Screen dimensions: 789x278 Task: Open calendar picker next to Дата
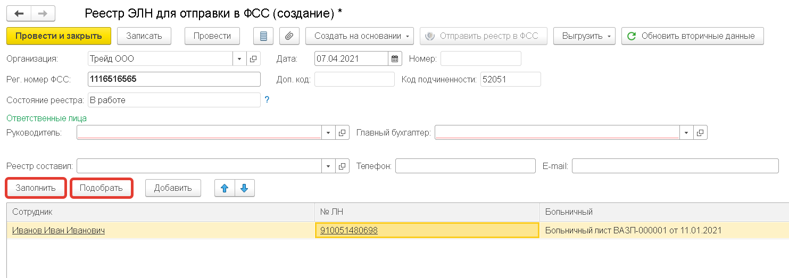coord(395,58)
